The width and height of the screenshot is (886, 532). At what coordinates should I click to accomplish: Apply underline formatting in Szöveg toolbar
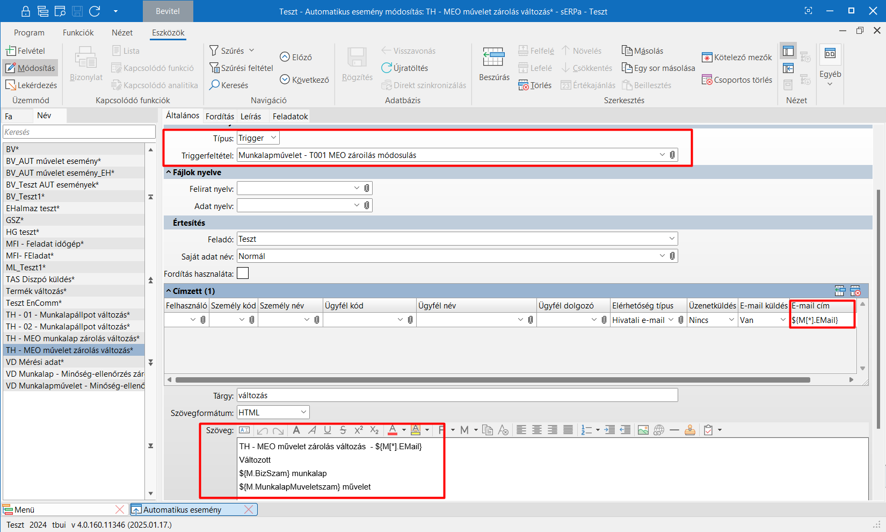[x=328, y=430]
